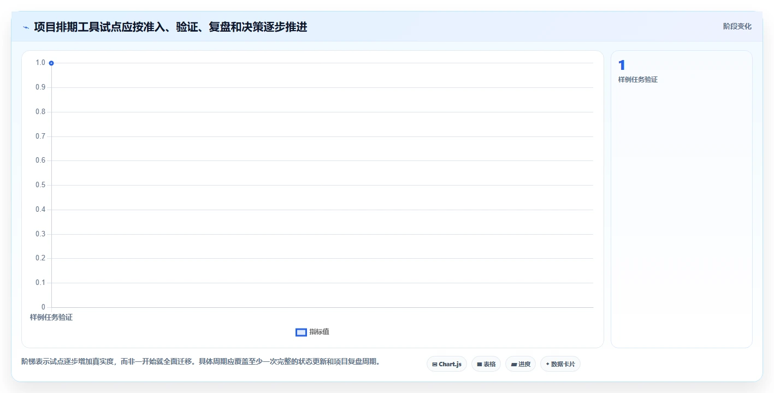The image size is (774, 393).
Task: Click the y-axis value 0.9
Action: [40, 87]
